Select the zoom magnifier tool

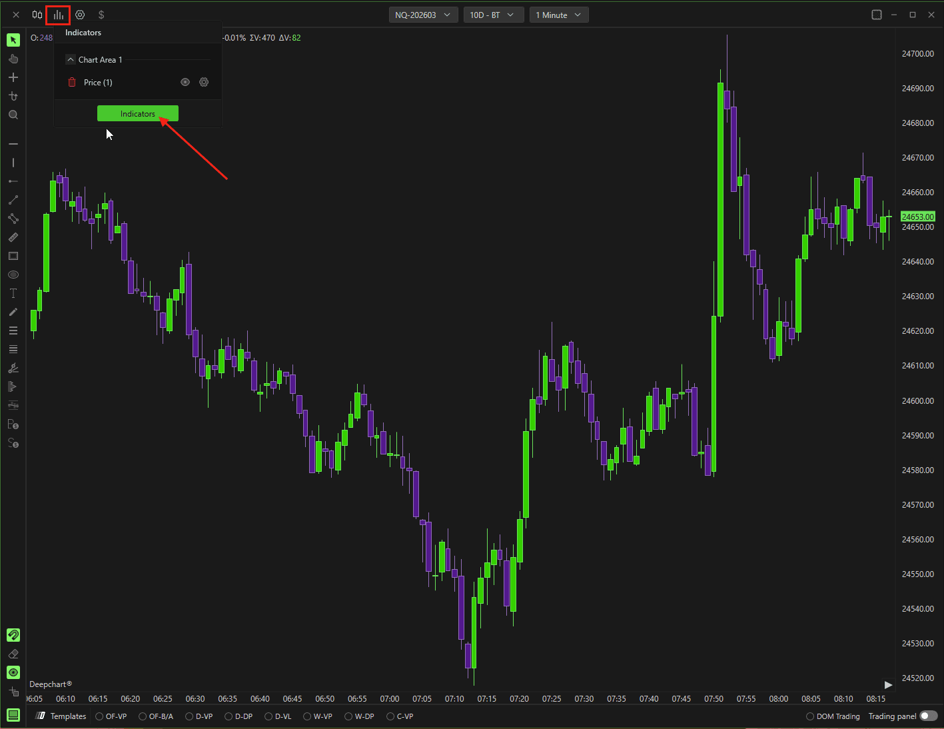[13, 115]
